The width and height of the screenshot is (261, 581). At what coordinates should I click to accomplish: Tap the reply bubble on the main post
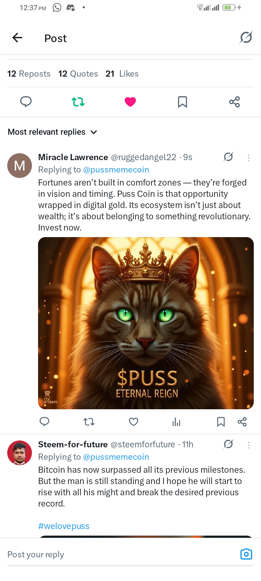pos(26,102)
